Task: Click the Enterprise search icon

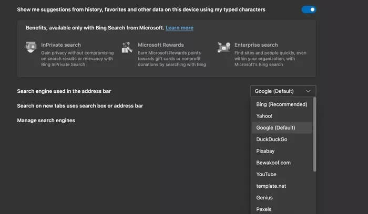Action: tap(224, 47)
